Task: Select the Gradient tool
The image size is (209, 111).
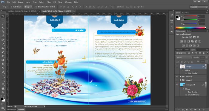Action: click(3, 60)
